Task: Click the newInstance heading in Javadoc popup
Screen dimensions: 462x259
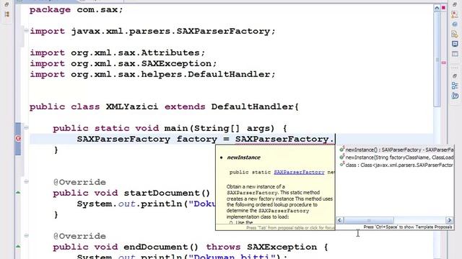Action: click(x=244, y=158)
